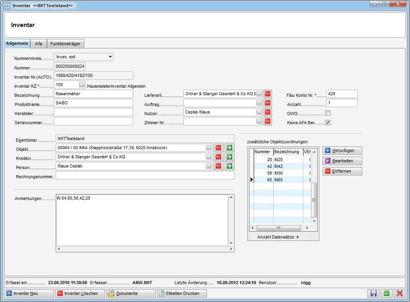410x302 pixels.
Task: Click the red X cancel icon at bottom
Action: [x=399, y=294]
